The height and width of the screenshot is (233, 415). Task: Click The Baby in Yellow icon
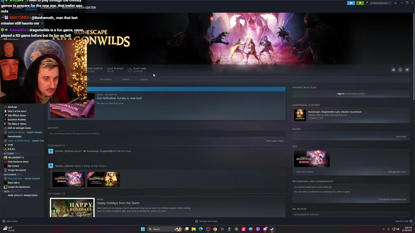(5, 124)
